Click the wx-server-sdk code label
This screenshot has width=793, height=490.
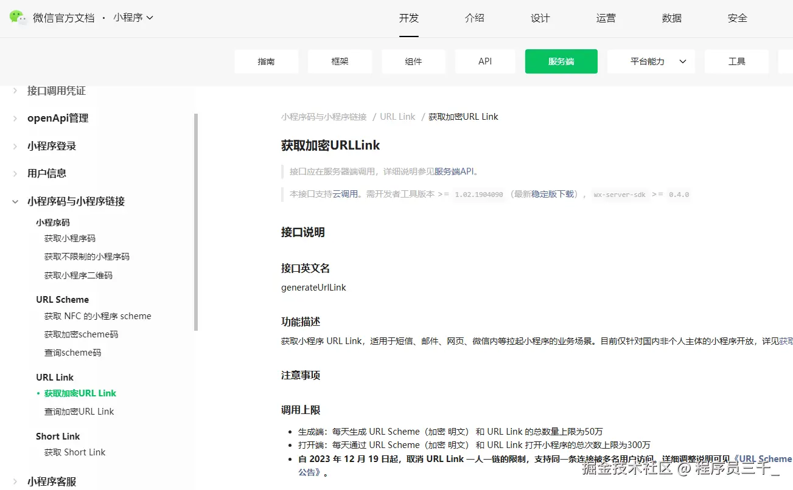point(620,195)
